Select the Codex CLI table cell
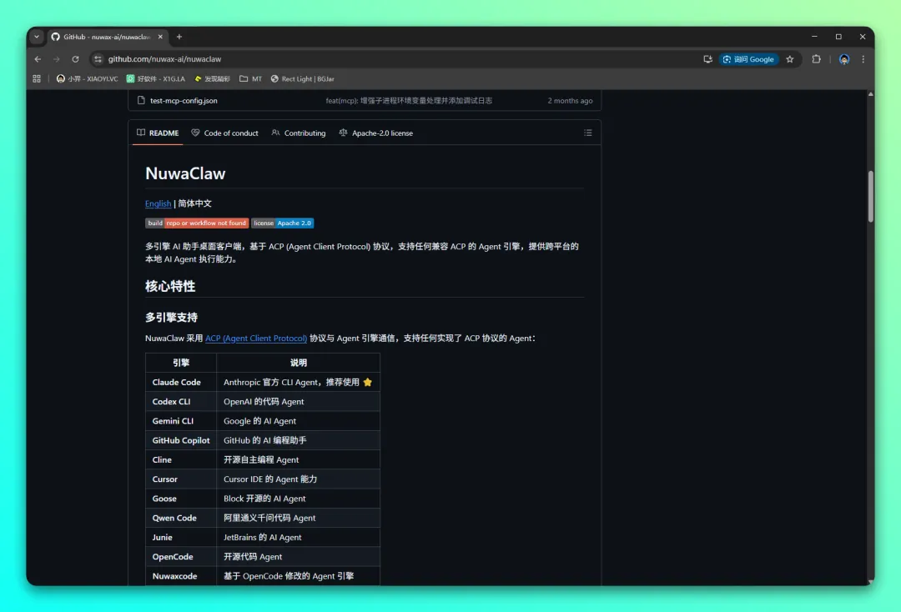 point(180,402)
